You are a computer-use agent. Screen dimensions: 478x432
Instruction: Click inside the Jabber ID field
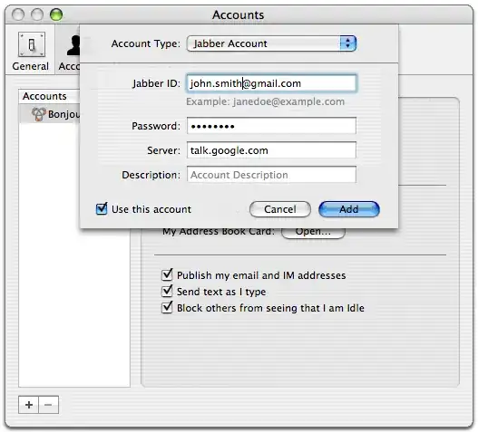271,83
